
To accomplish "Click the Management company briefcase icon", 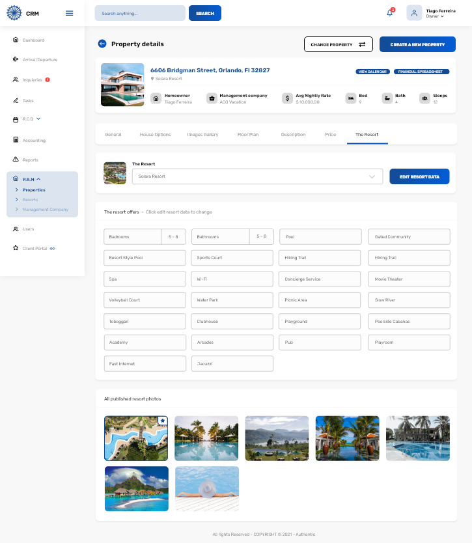I will coord(212,98).
